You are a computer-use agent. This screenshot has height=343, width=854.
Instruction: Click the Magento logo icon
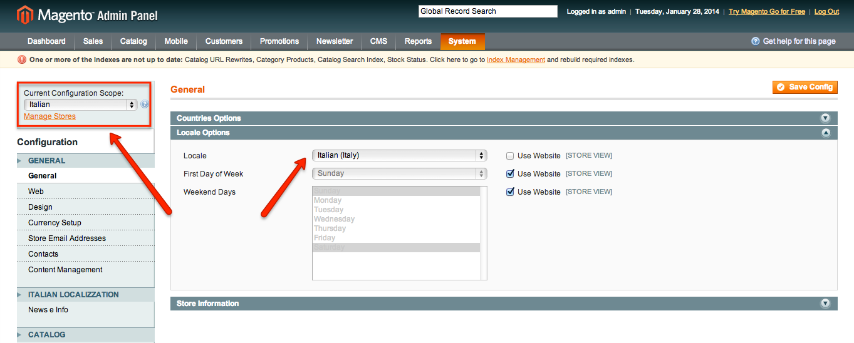pos(26,14)
